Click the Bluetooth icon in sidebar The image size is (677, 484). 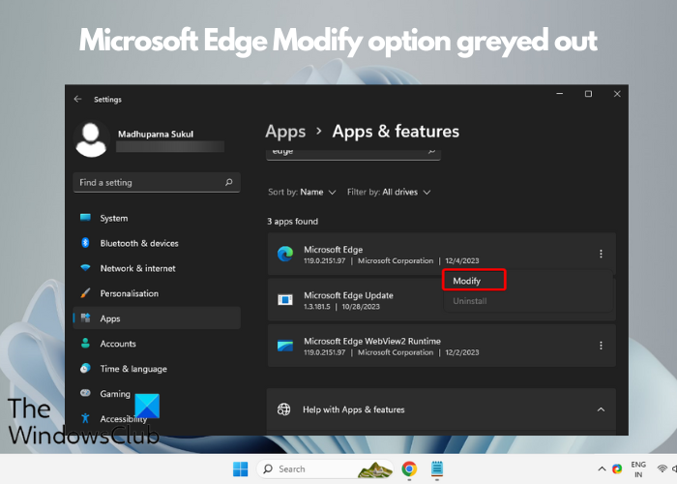[85, 243]
